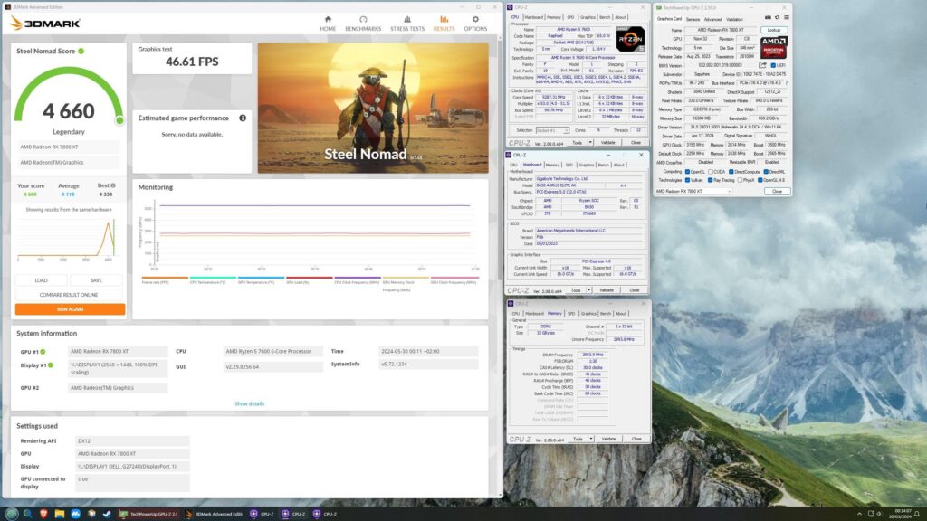
Task: Click Validate in the CPU-Z processor window
Action: [x=607, y=142]
